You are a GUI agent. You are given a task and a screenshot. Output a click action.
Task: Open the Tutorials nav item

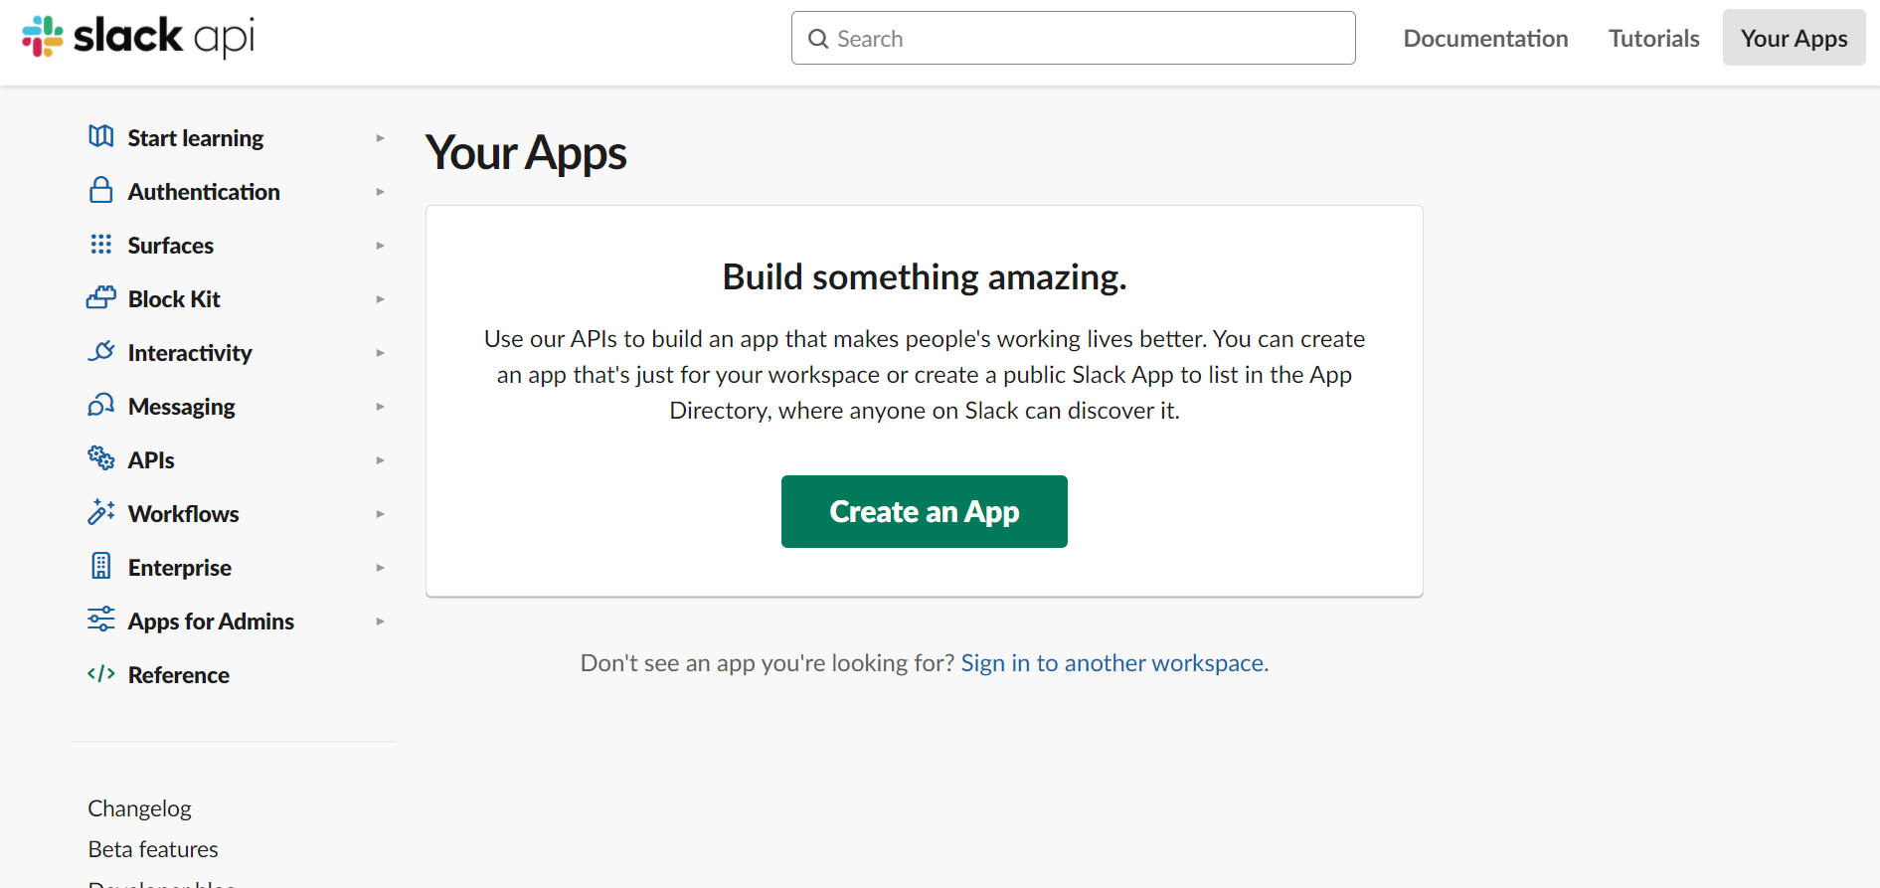click(1654, 38)
